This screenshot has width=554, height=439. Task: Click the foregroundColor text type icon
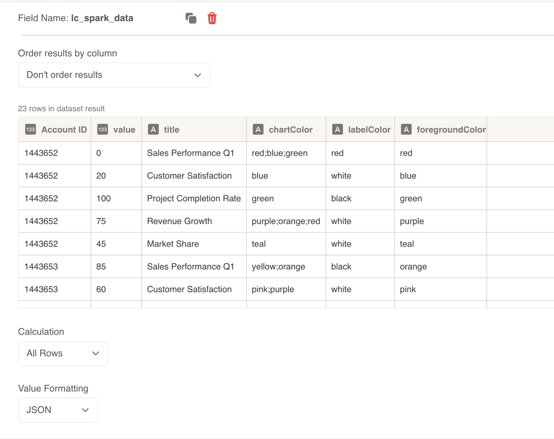(x=406, y=129)
